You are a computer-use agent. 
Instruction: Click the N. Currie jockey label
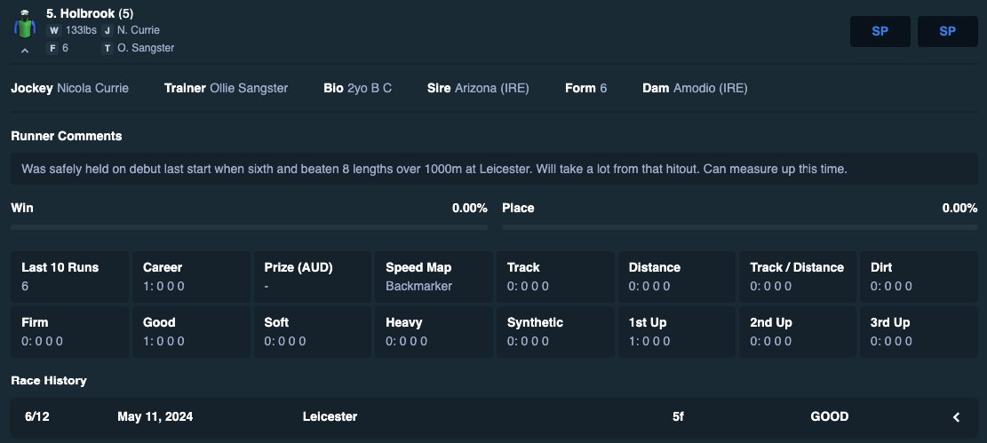[x=138, y=30]
